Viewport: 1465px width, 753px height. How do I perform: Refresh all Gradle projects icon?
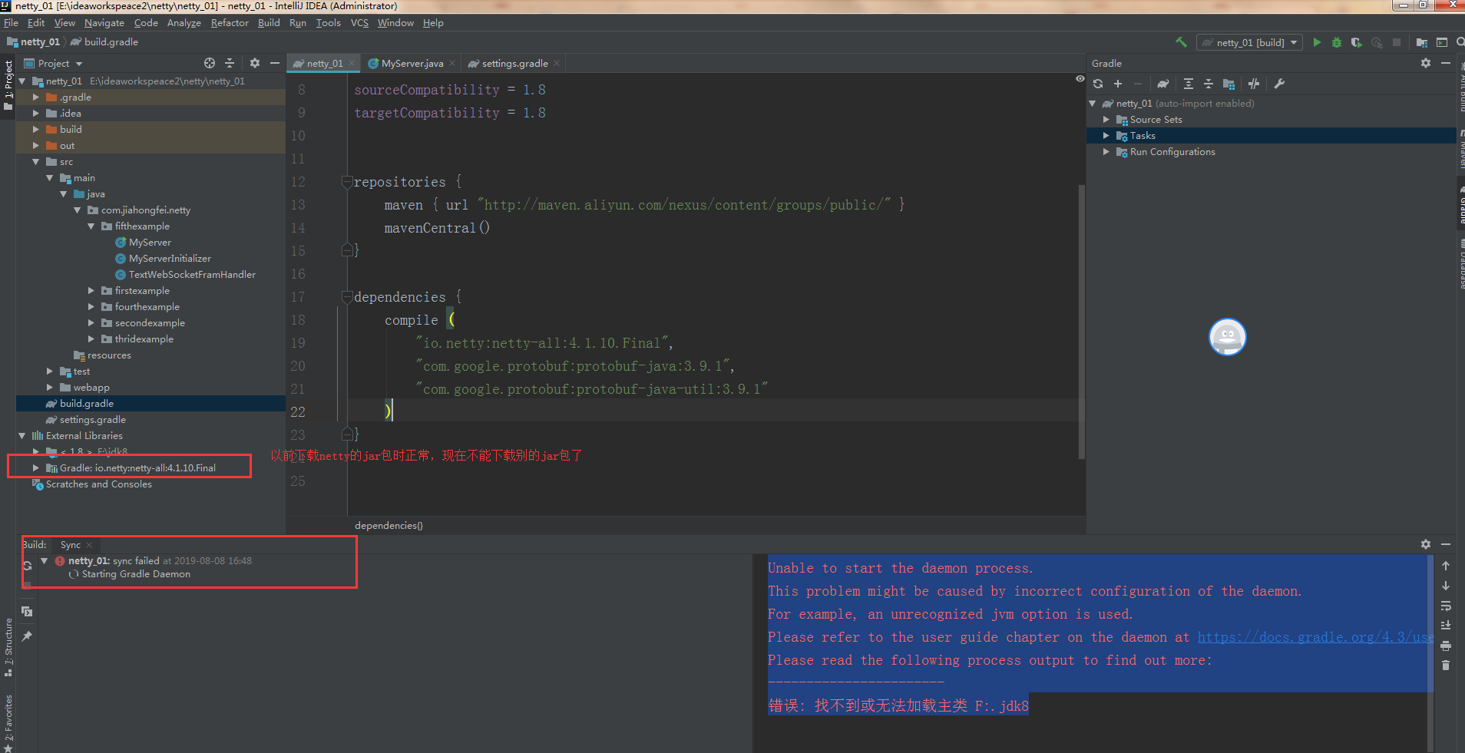(1098, 84)
